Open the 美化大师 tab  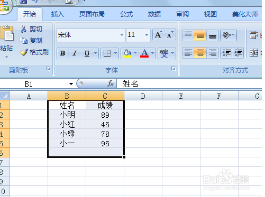[245, 14]
